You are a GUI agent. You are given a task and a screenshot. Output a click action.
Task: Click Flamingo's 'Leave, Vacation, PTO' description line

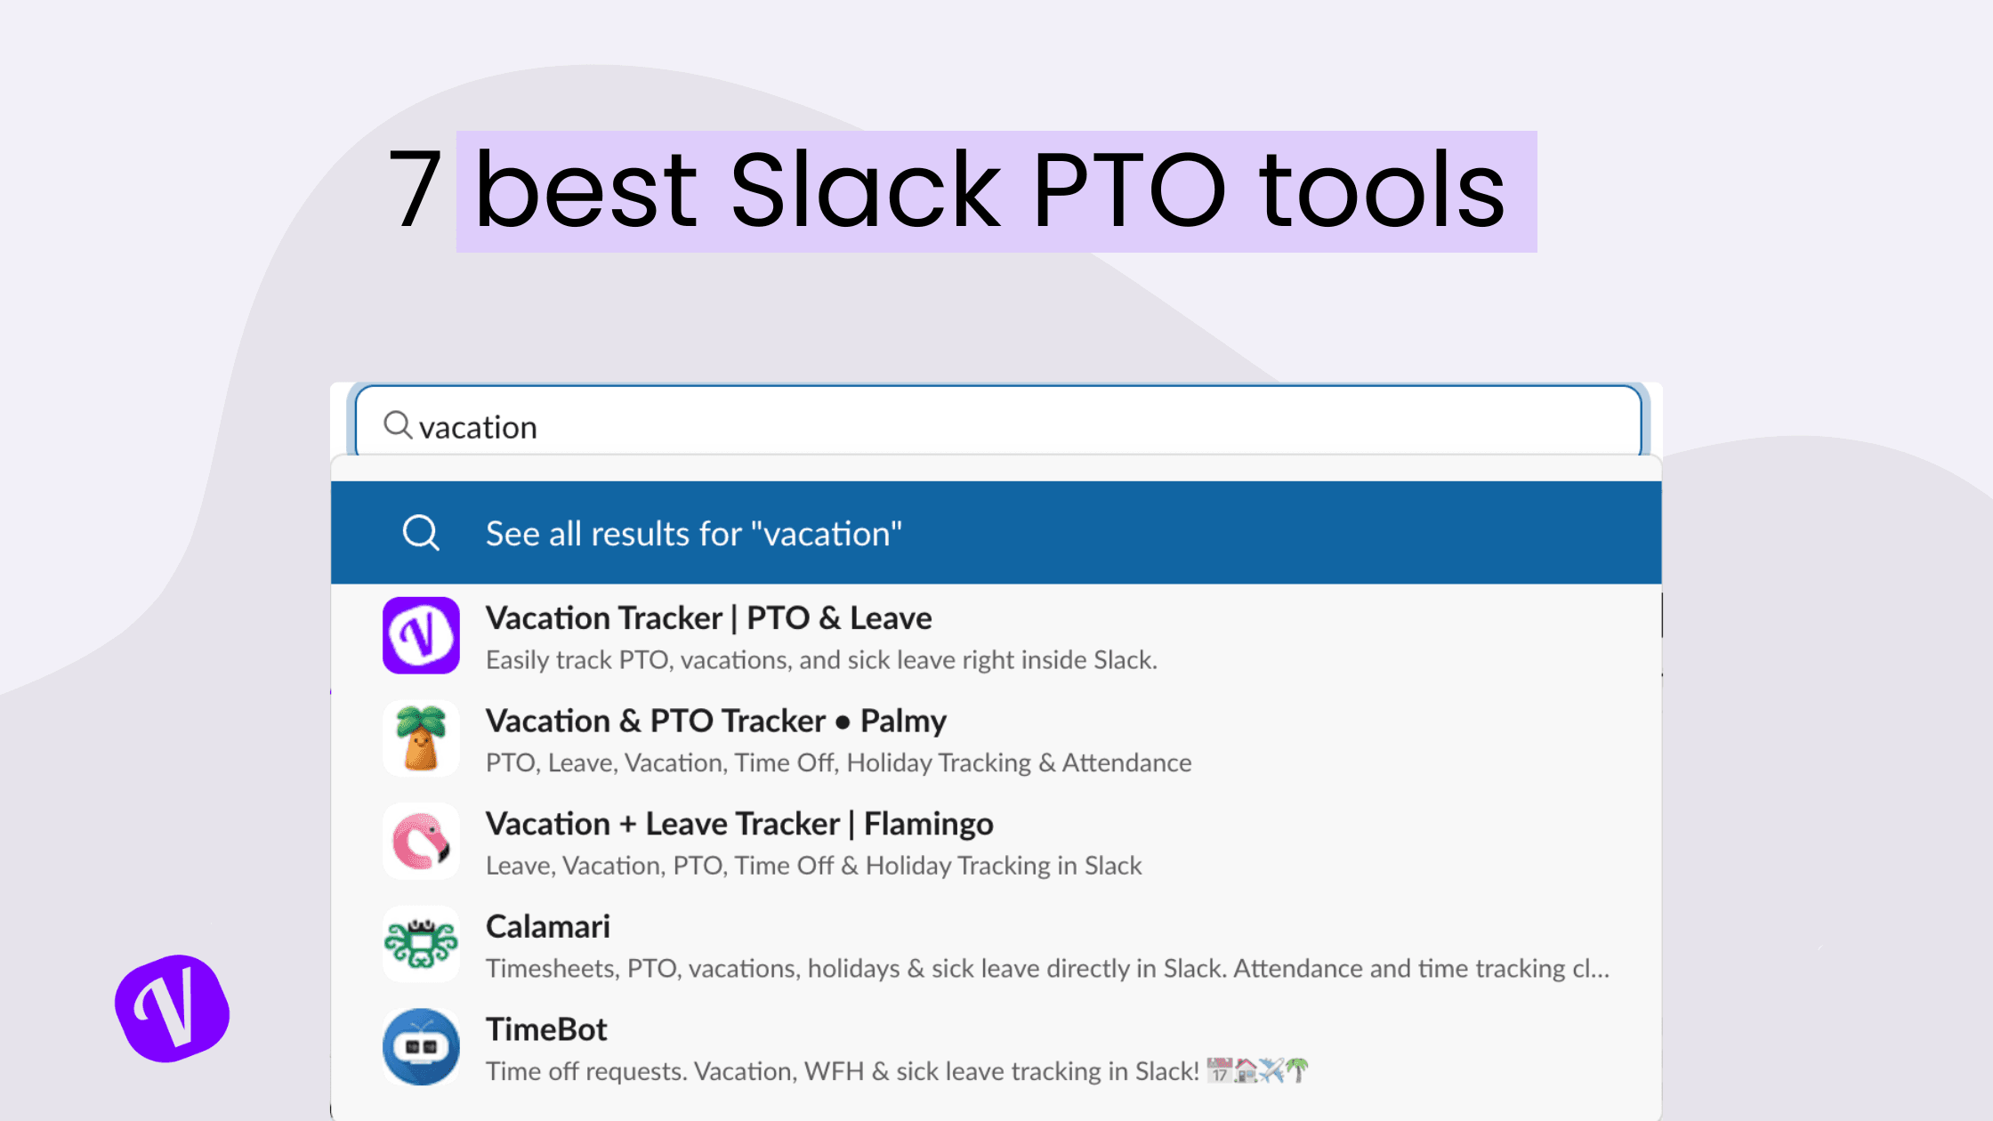[x=813, y=866]
